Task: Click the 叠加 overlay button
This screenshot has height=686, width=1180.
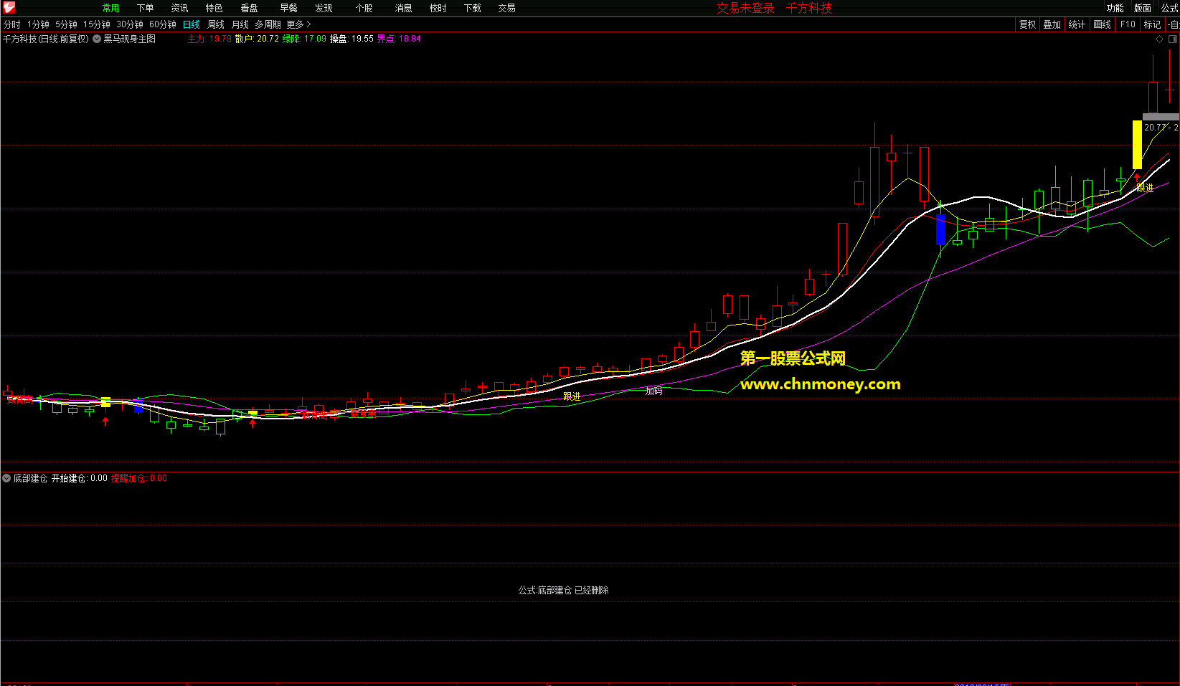Action: pos(1052,24)
